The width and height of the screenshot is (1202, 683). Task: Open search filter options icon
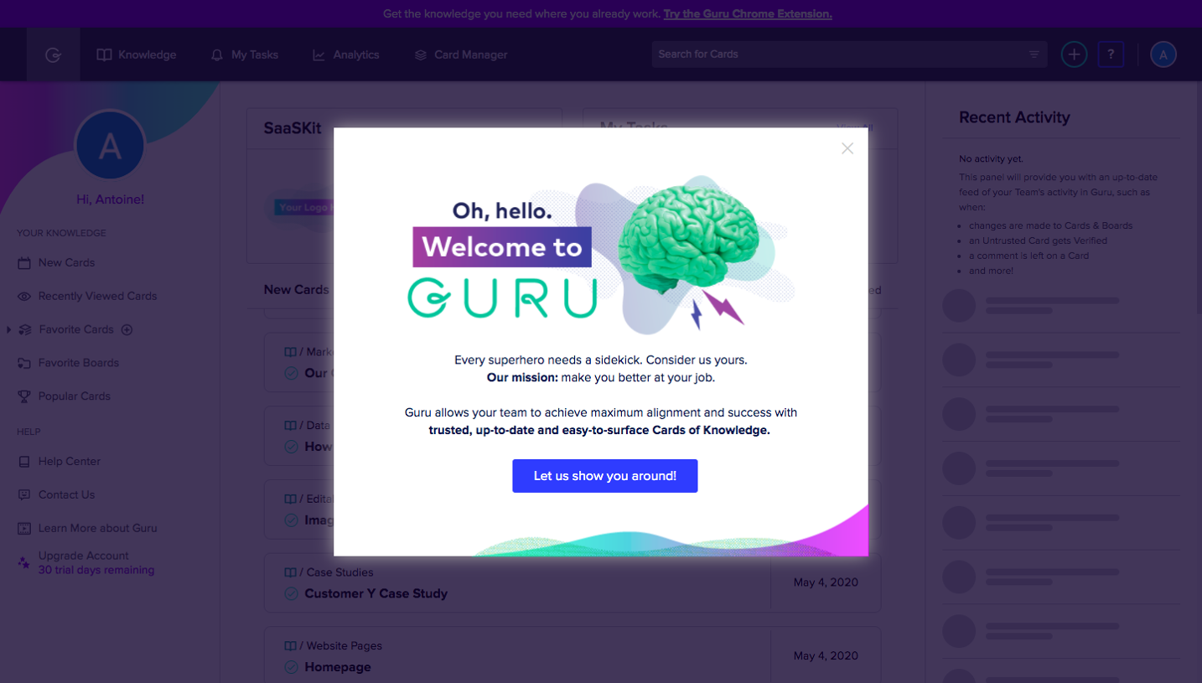point(1034,54)
